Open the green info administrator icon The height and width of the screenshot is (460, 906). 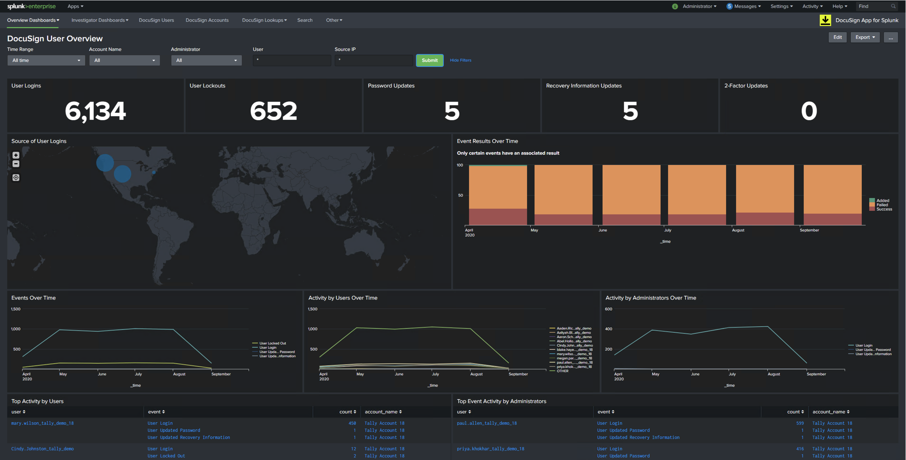[x=675, y=6]
